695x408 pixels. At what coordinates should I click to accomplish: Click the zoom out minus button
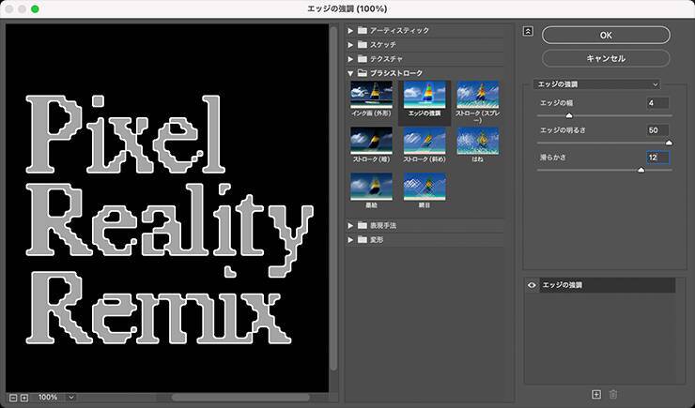(13, 398)
